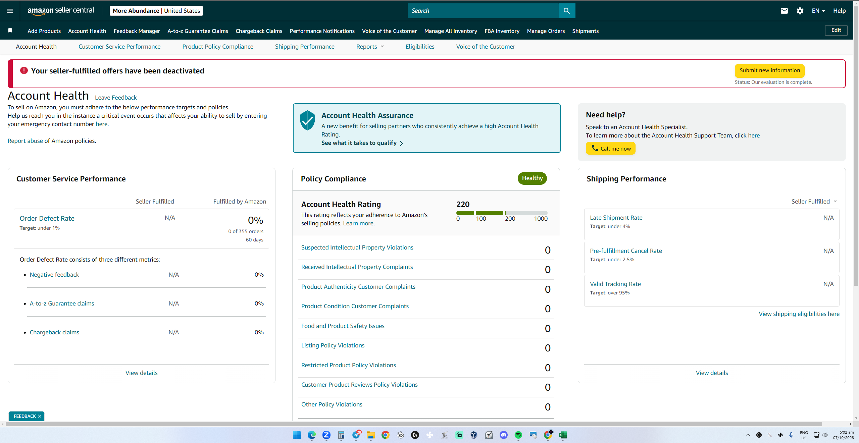The width and height of the screenshot is (859, 443).
Task: Launch Calculator from the taskbar
Action: tap(341, 435)
